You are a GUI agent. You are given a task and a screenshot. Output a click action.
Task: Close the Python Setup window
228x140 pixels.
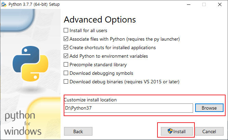pos(220,4)
